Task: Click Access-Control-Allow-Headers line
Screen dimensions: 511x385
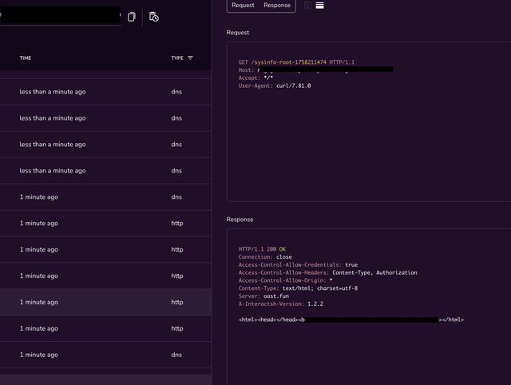Action: tap(327, 272)
